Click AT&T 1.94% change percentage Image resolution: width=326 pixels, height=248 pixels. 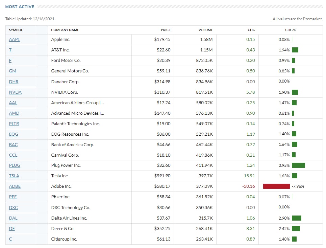coord(284,50)
